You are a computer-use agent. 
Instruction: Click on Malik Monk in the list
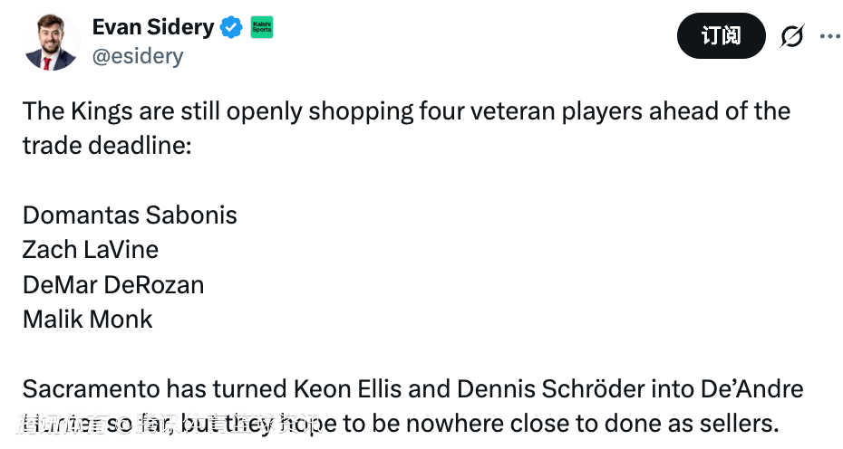click(x=88, y=319)
